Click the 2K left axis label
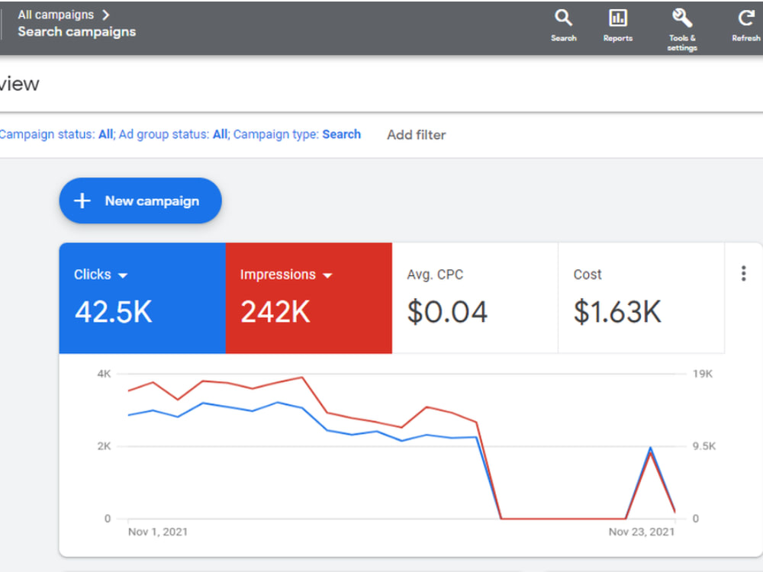763x572 pixels. [x=104, y=446]
